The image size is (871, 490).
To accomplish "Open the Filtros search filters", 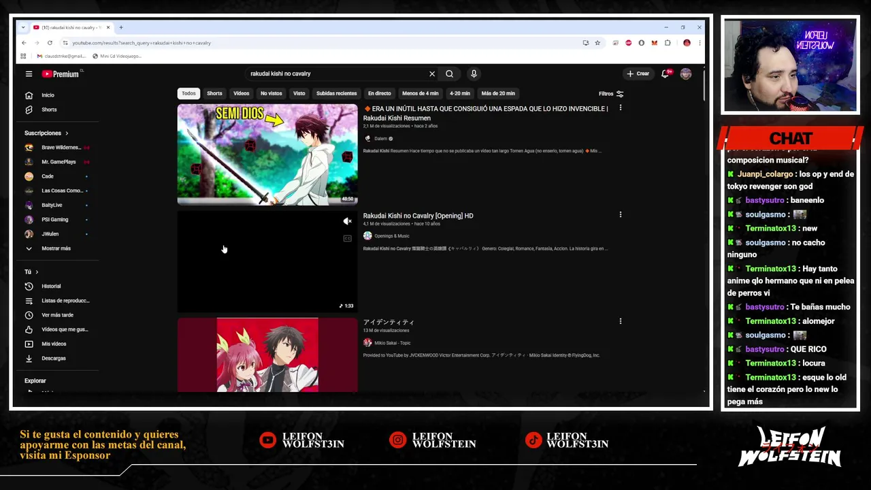I will (x=611, y=94).
